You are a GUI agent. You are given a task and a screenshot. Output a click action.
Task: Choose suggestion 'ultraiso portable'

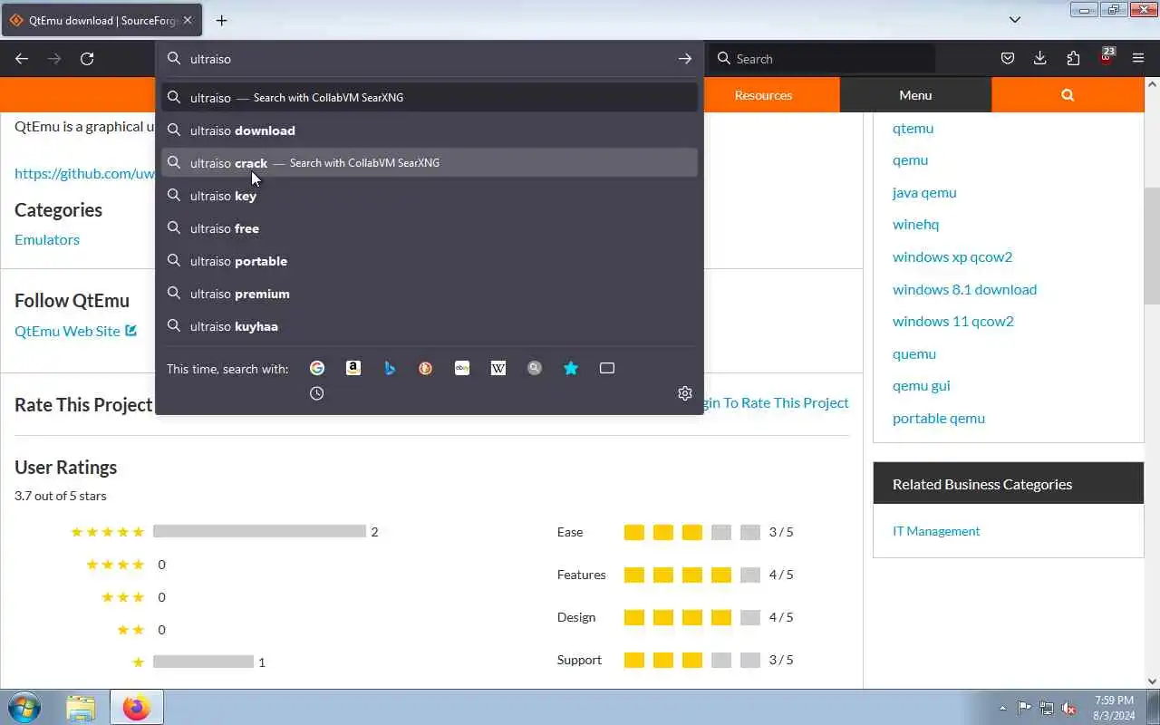click(x=430, y=261)
